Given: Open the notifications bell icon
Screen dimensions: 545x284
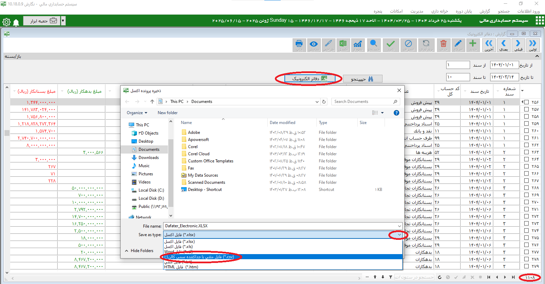Looking at the screenshot, I should (x=16, y=23).
